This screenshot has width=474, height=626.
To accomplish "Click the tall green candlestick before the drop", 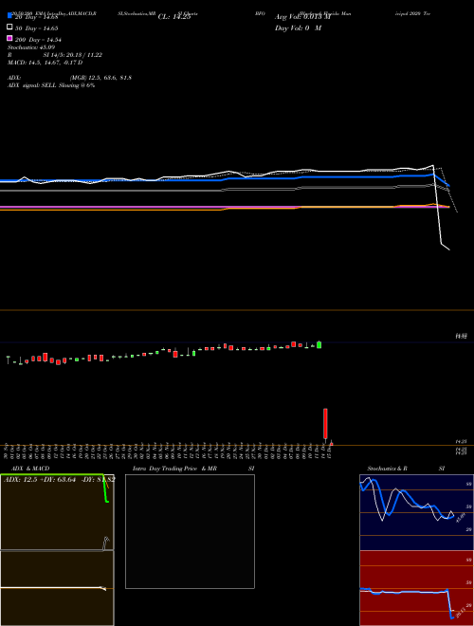I will tap(319, 344).
